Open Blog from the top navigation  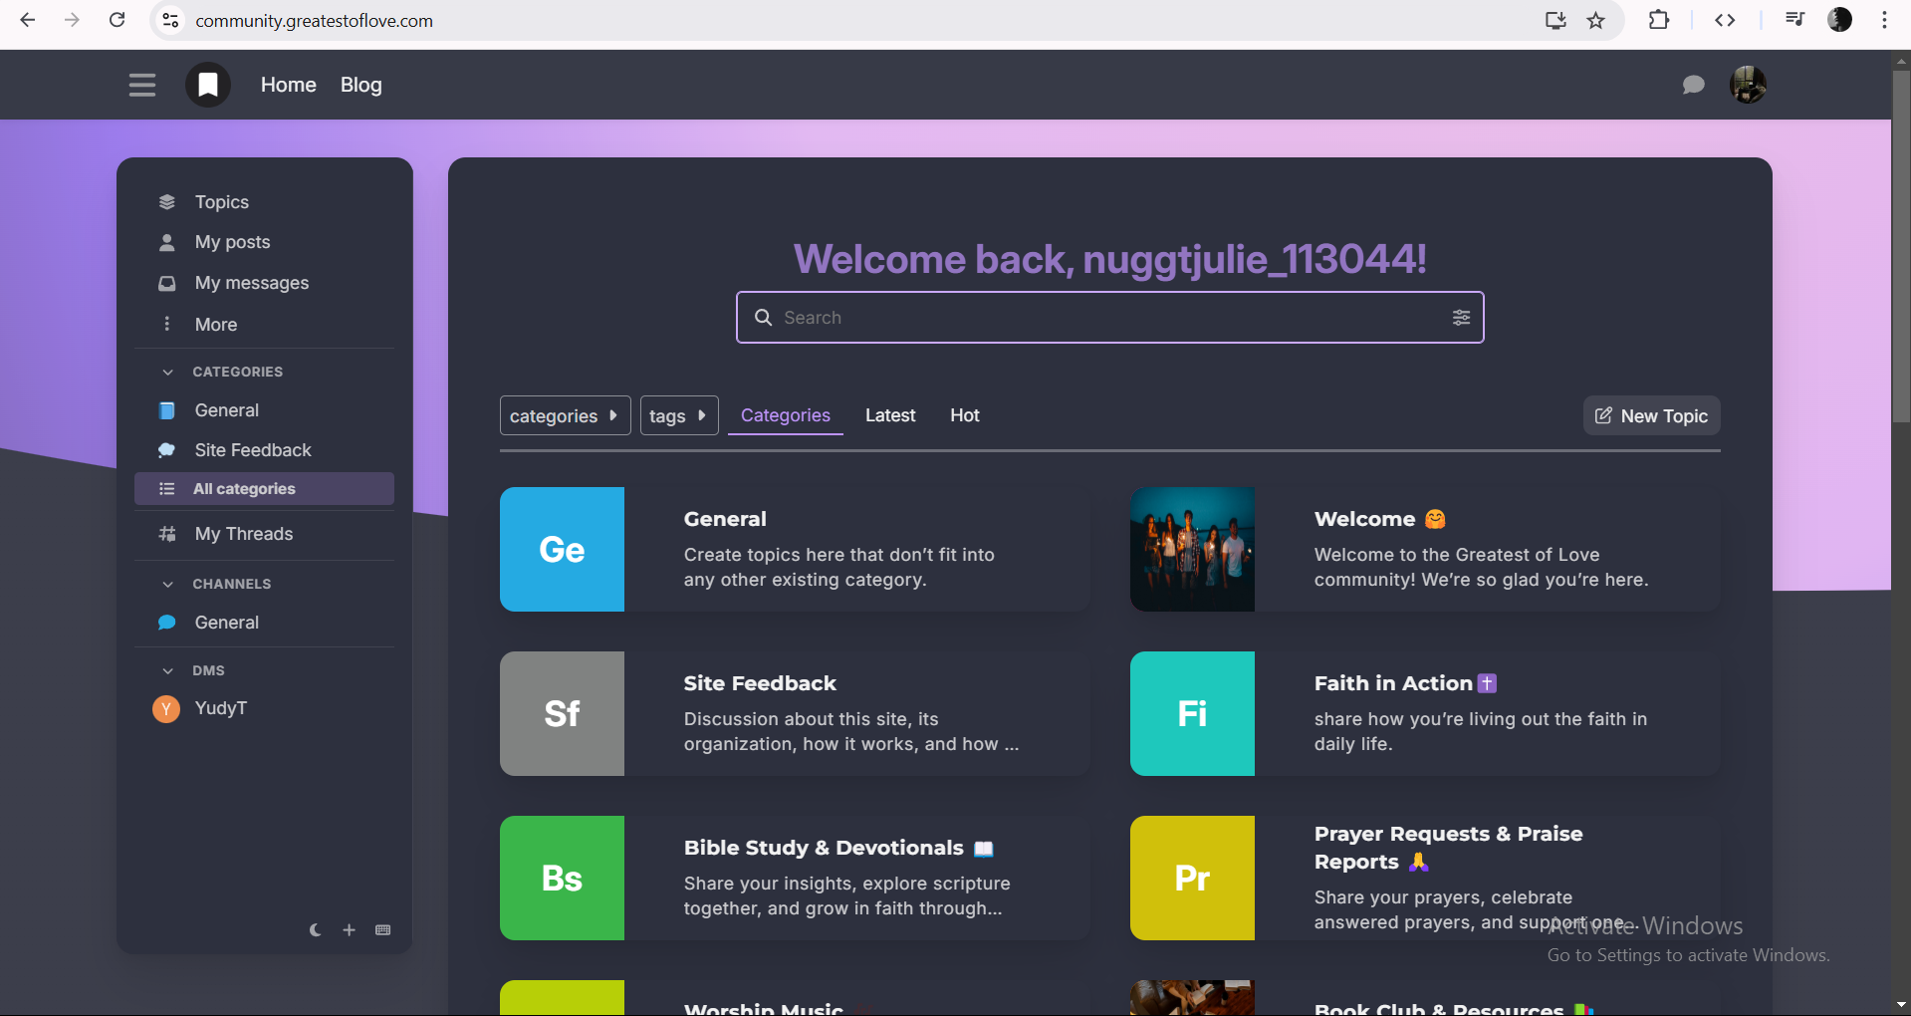pos(361,85)
